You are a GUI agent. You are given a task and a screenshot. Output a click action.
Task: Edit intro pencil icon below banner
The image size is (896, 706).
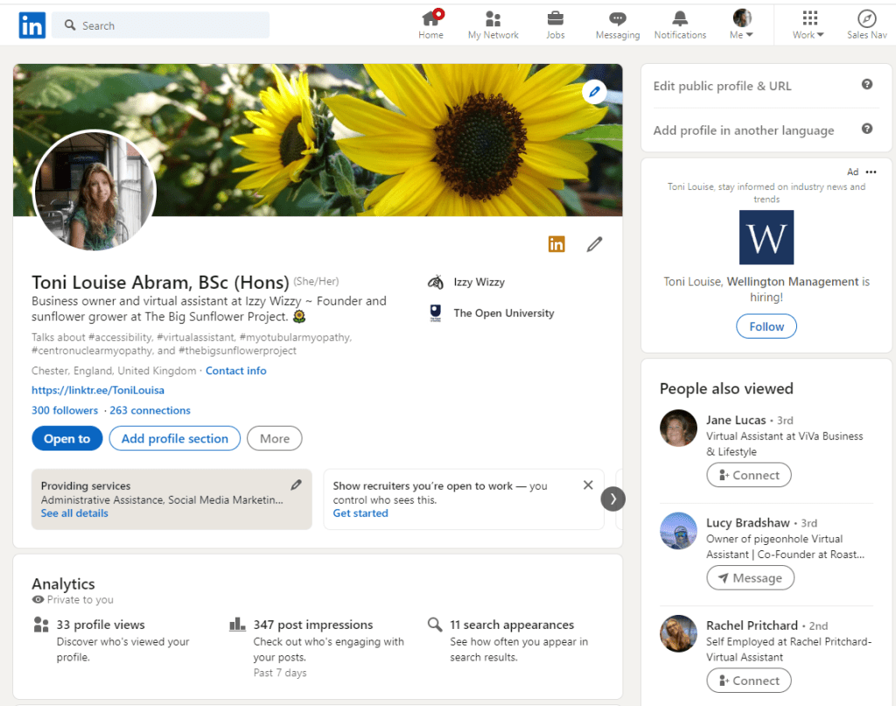point(595,244)
